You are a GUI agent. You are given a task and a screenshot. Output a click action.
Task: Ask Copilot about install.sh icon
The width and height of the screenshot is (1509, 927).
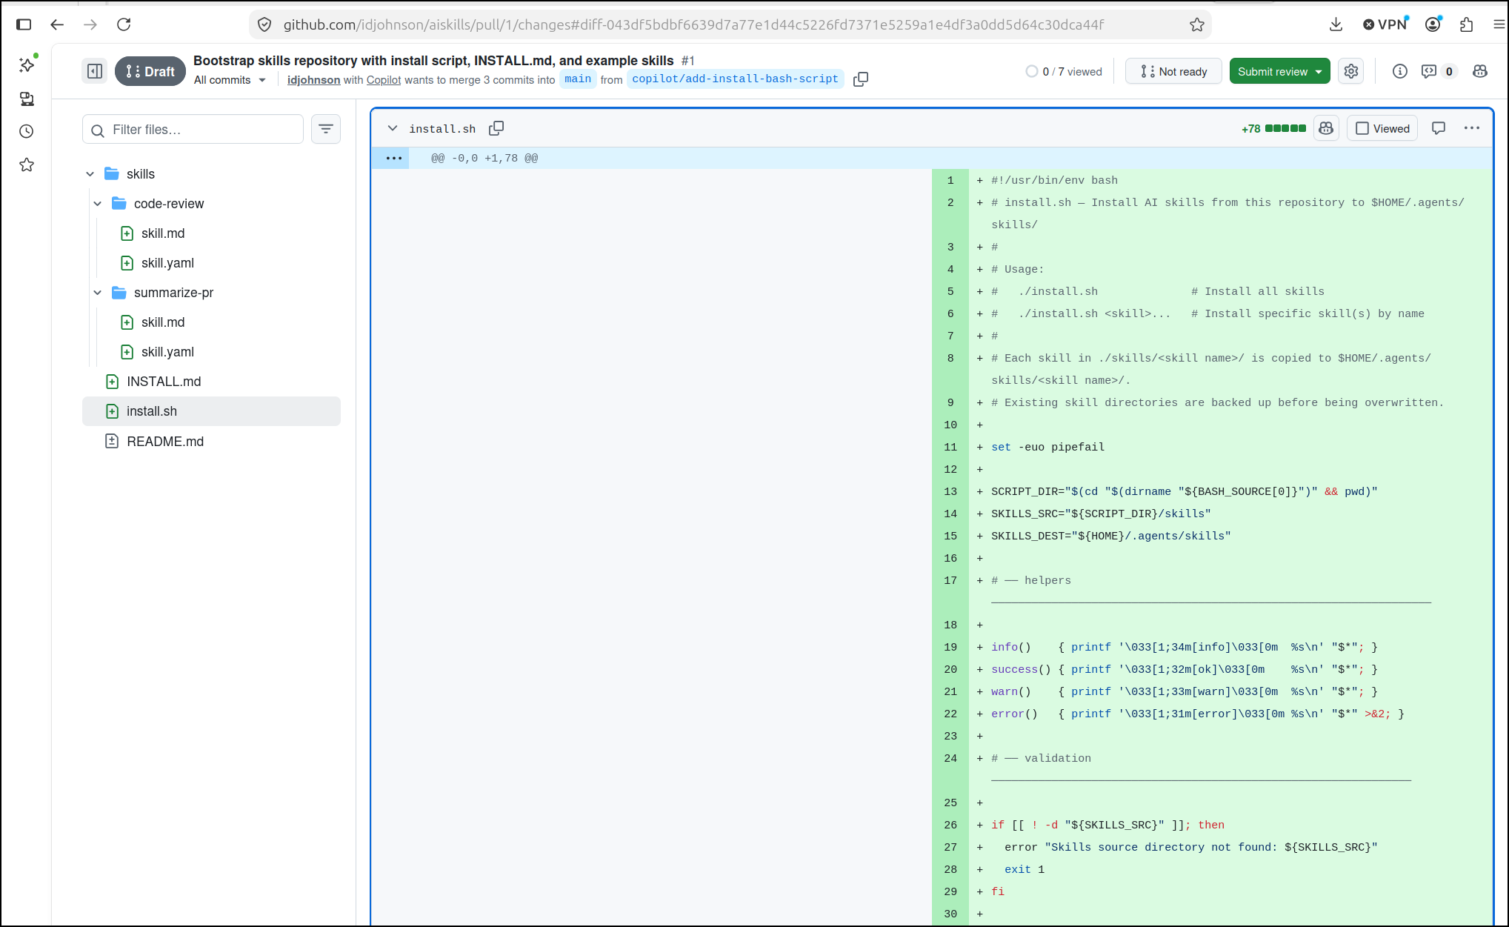coord(1326,128)
